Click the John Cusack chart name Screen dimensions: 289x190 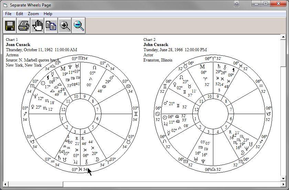156,45
